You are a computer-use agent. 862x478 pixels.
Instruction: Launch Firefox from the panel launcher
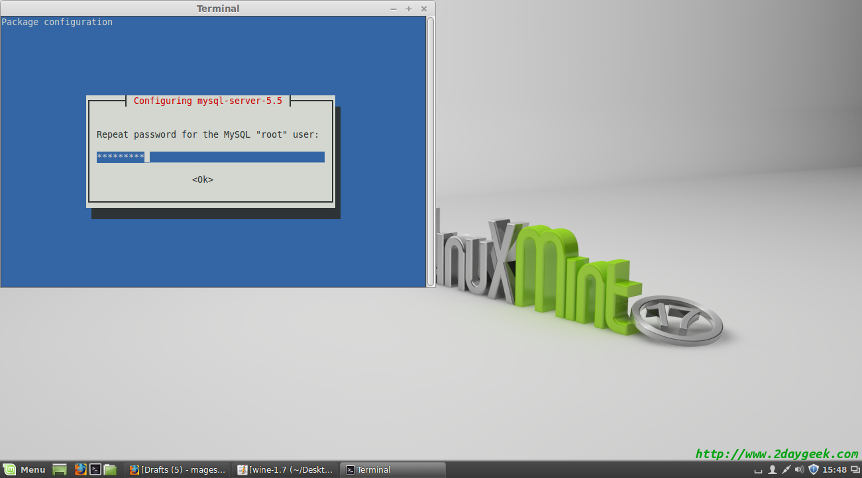81,469
